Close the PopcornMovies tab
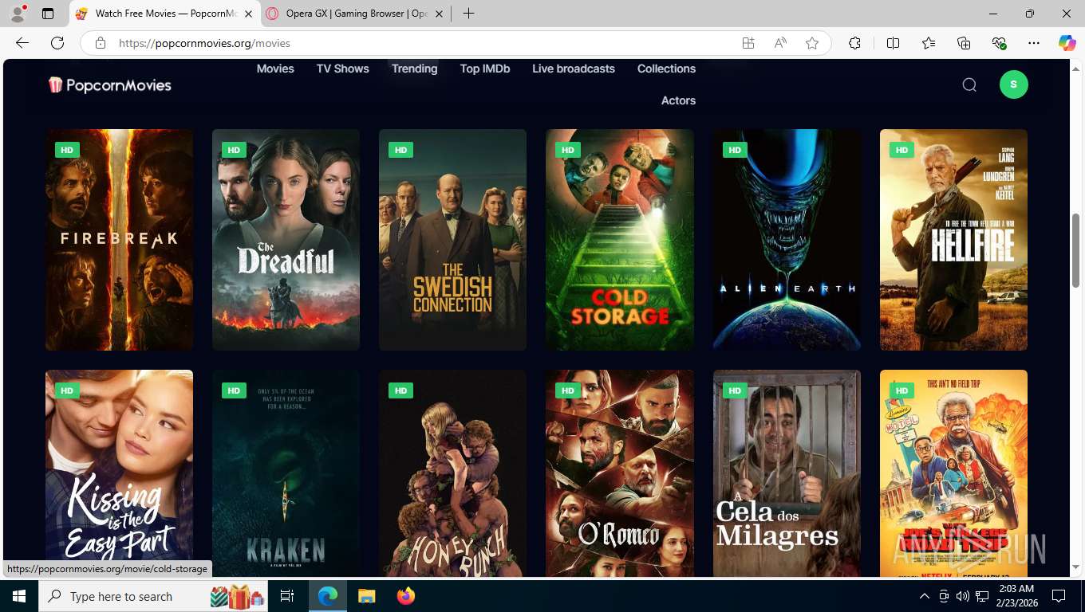The width and height of the screenshot is (1085, 612). tap(248, 14)
